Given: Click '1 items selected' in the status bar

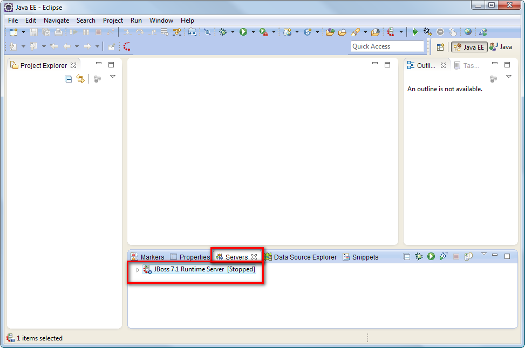Looking at the screenshot, I should point(39,338).
